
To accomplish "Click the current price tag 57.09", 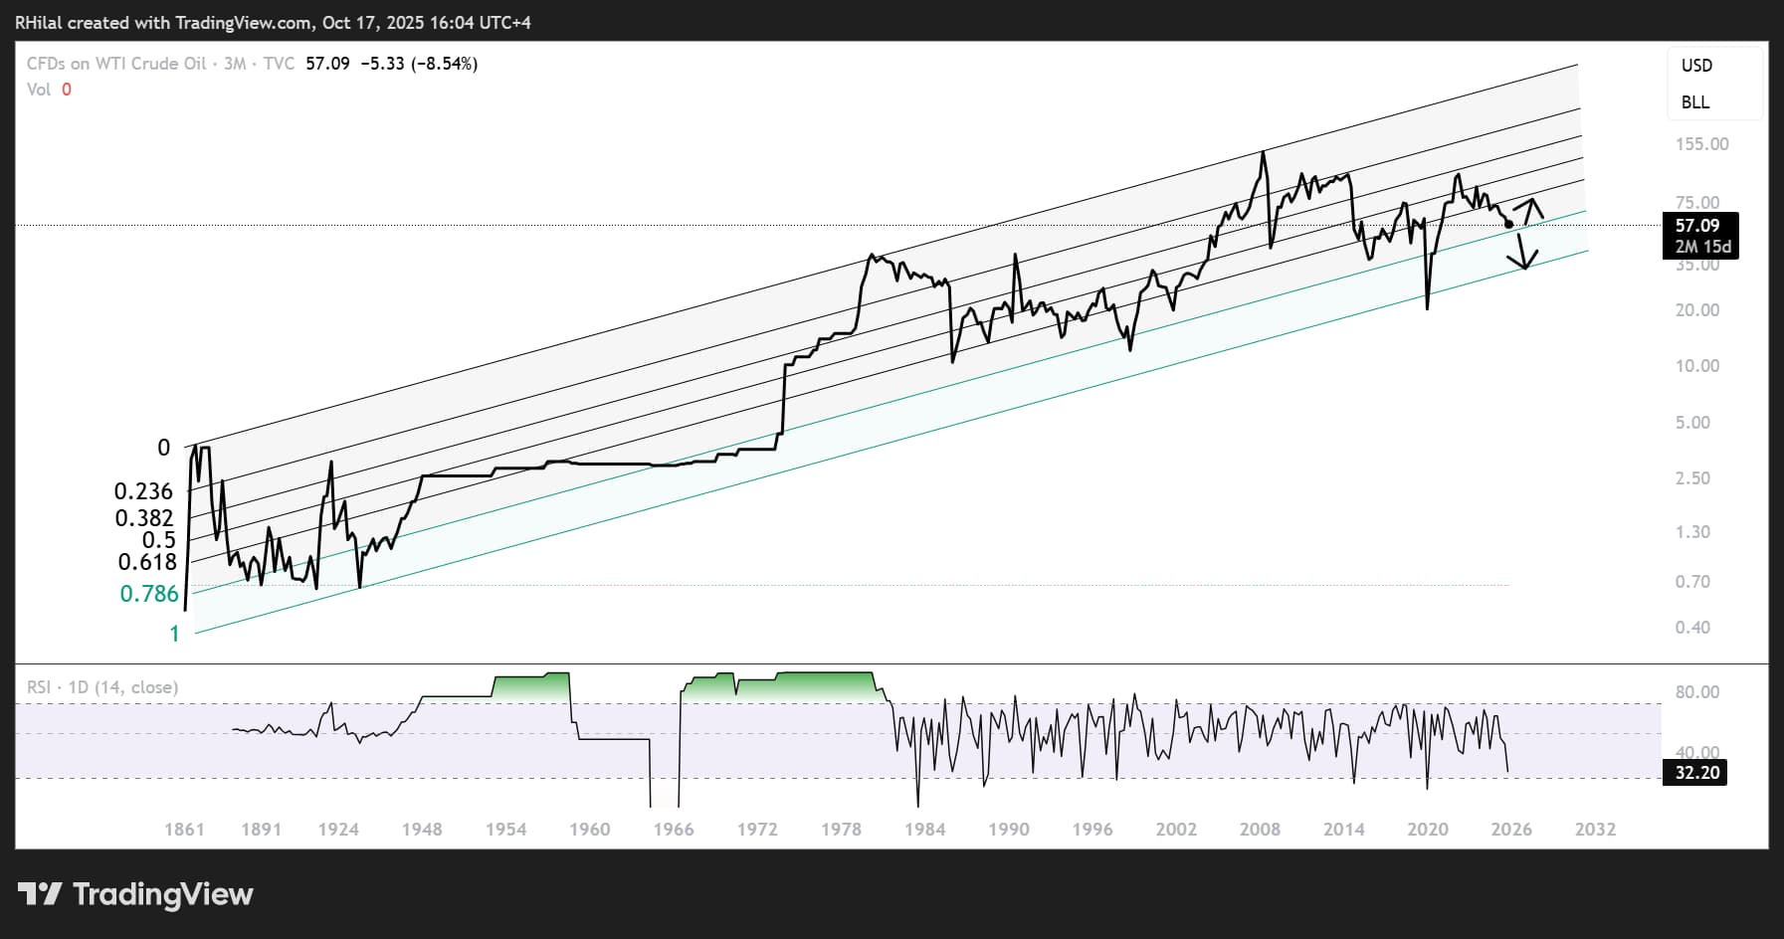I will pyautogui.click(x=1697, y=226).
